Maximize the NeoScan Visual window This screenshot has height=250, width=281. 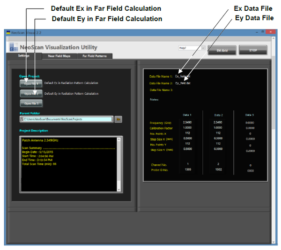[x=263, y=32]
